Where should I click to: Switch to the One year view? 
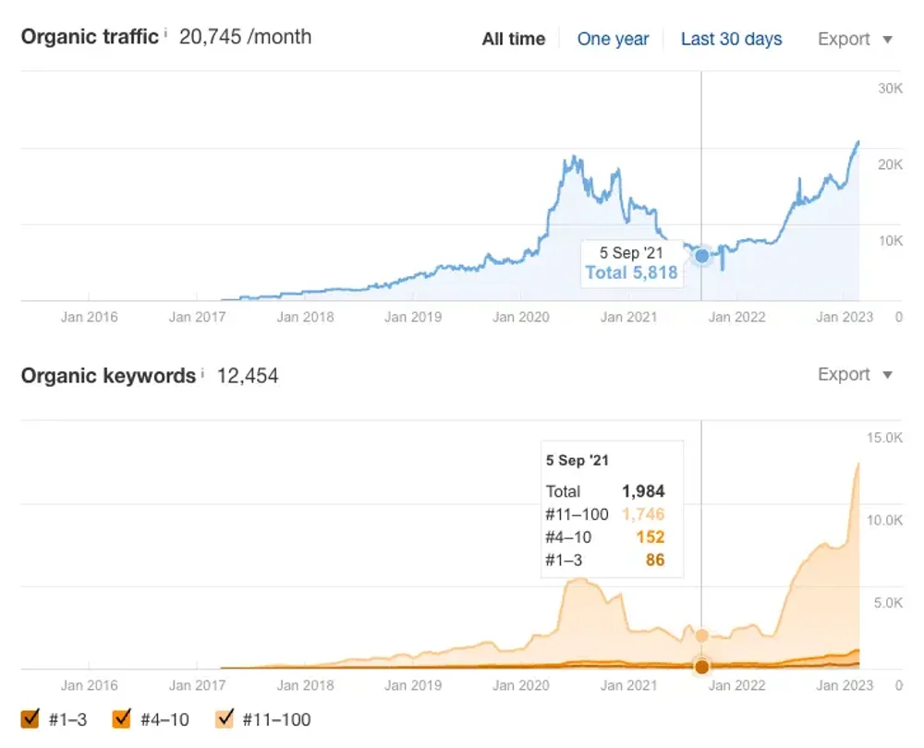(x=613, y=39)
